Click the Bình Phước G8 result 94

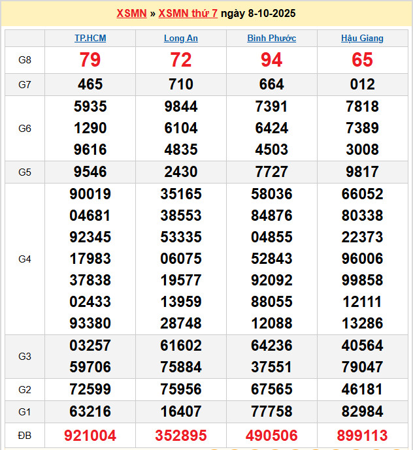pyautogui.click(x=271, y=60)
